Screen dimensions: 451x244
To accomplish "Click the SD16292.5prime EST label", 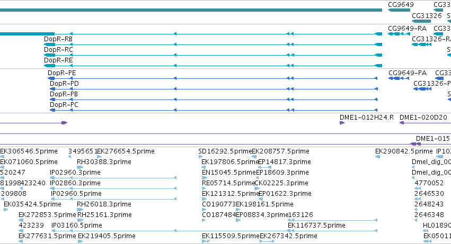I will click(225, 151).
